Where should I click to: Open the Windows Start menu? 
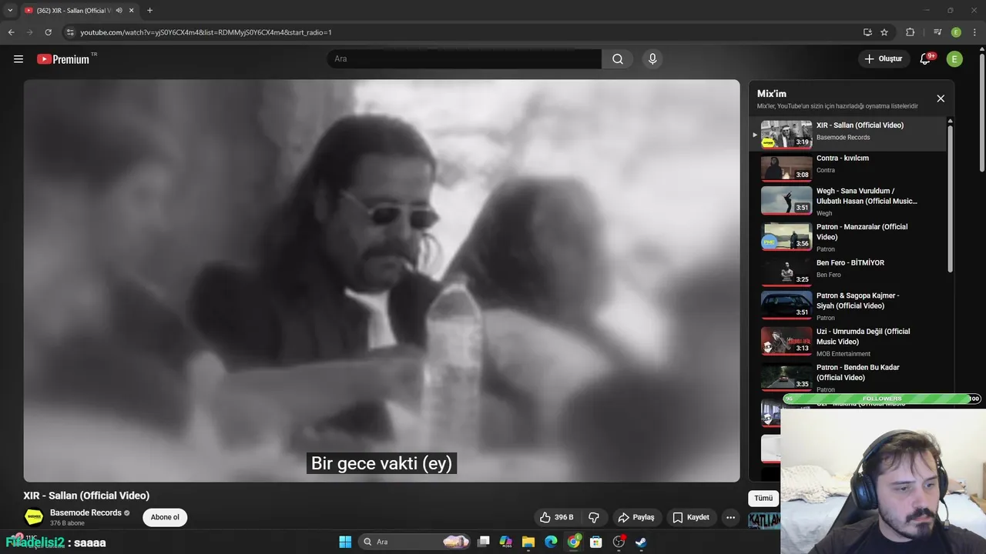point(345,542)
